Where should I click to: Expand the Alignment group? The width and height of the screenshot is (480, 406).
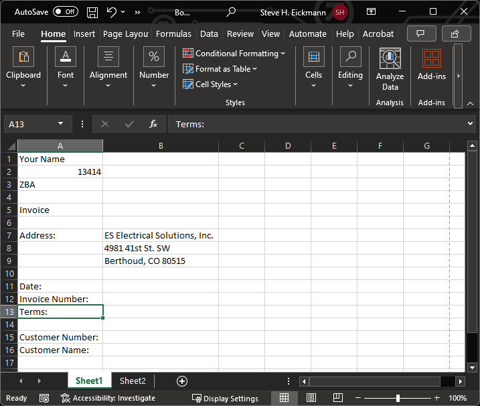108,68
